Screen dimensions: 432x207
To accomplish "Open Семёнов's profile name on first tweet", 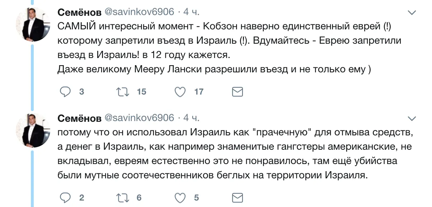I will pos(79,12).
